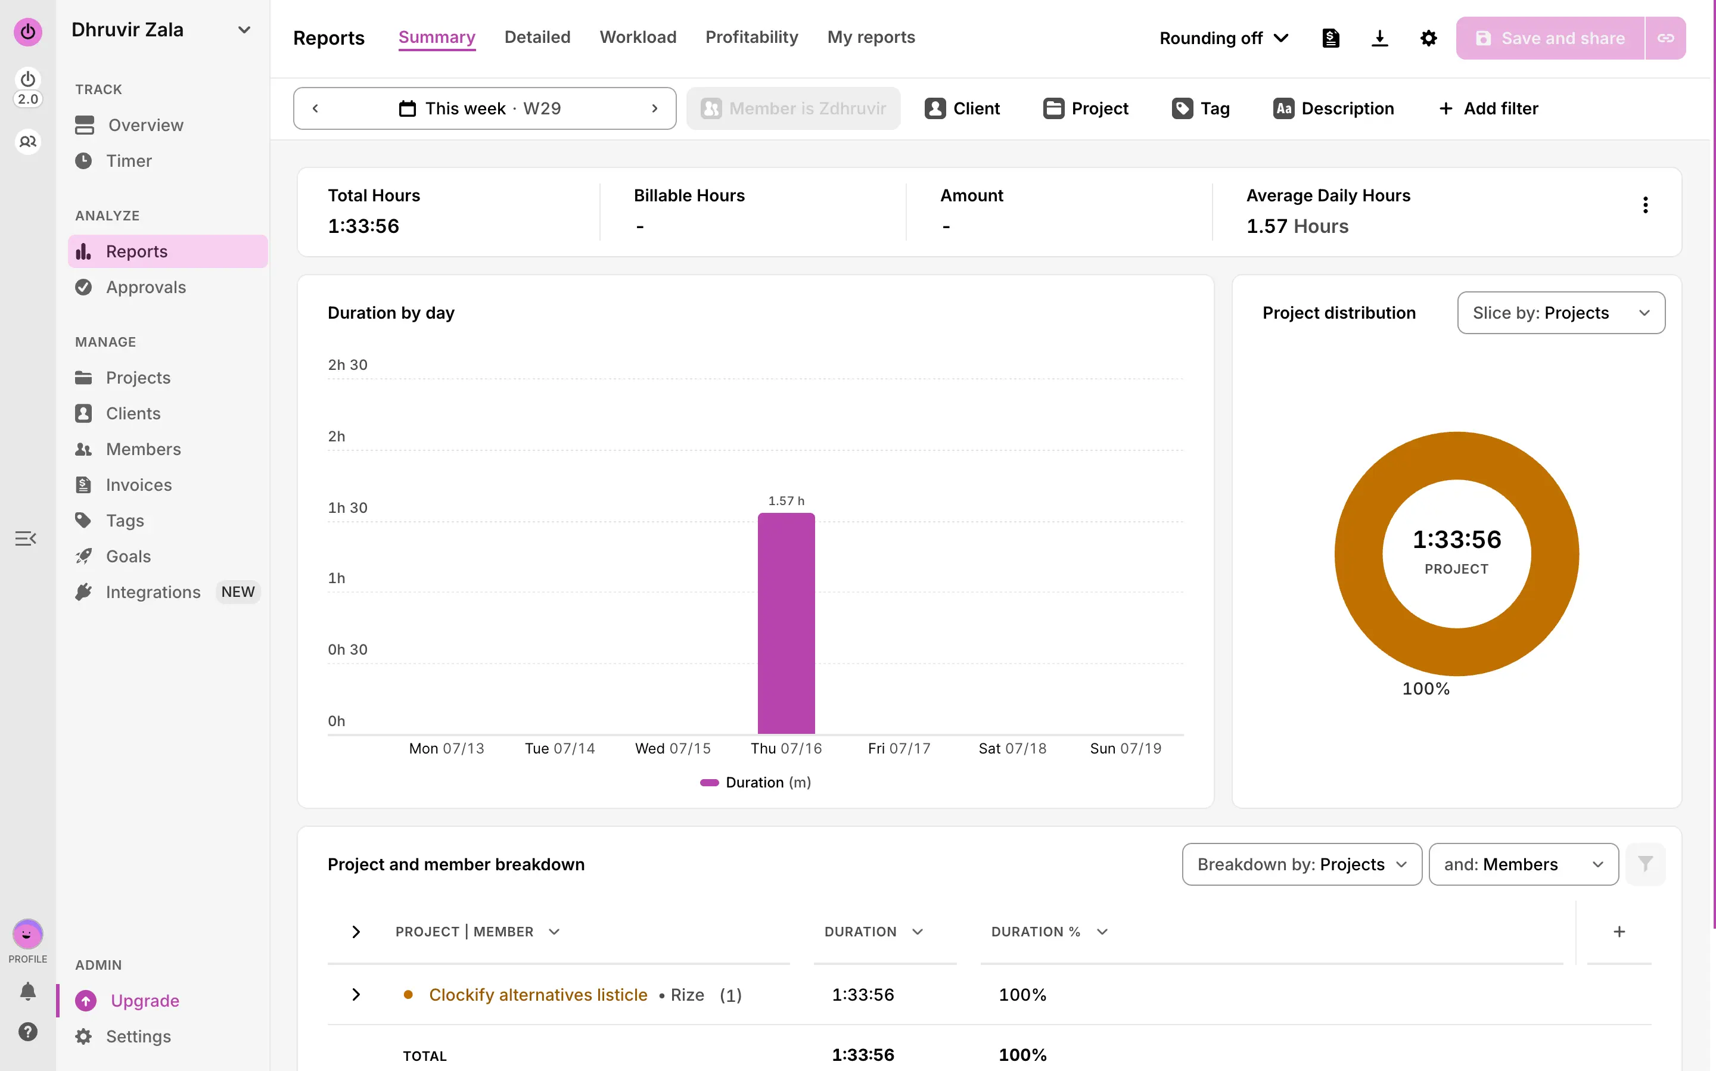Screen dimensions: 1716x1071
Task: Open the totals card three-dot menu
Action: click(x=1645, y=206)
